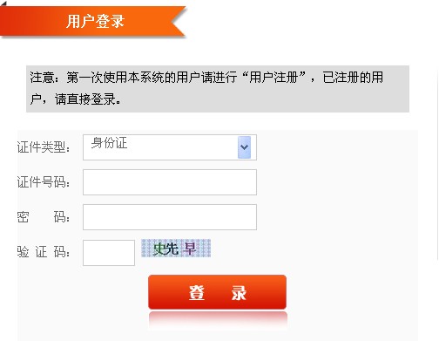Click the blue arrow on 证件类型 dropdown
The height and width of the screenshot is (341, 439).
(x=244, y=147)
